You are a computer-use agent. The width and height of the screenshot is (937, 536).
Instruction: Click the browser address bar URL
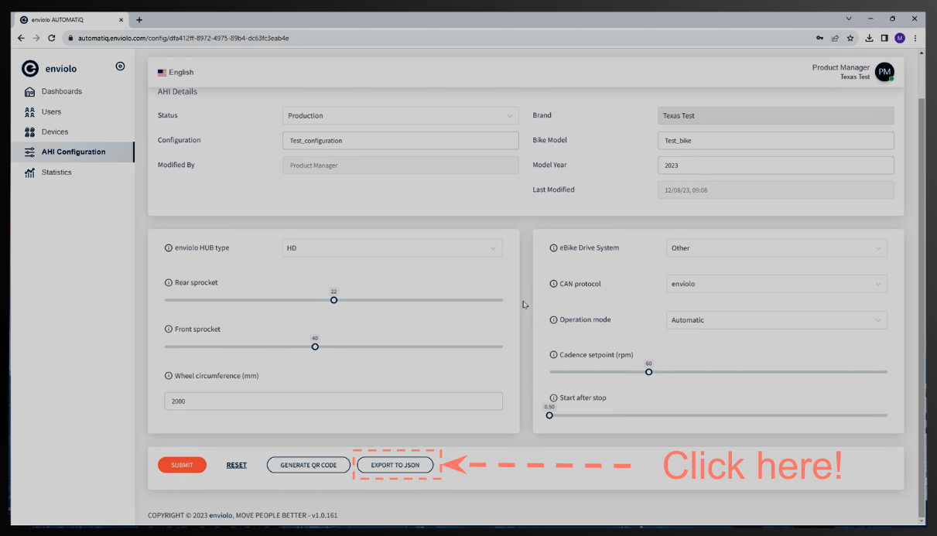(x=183, y=38)
